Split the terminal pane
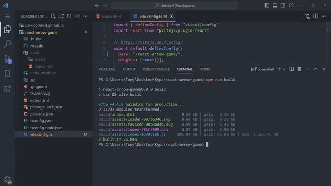Viewport: 331px width, 186px height. [x=292, y=69]
